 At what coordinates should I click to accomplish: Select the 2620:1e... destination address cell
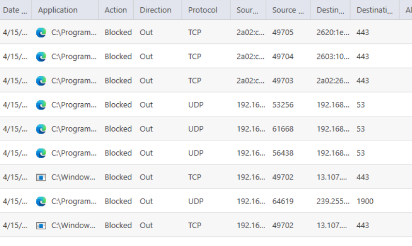[x=333, y=32]
